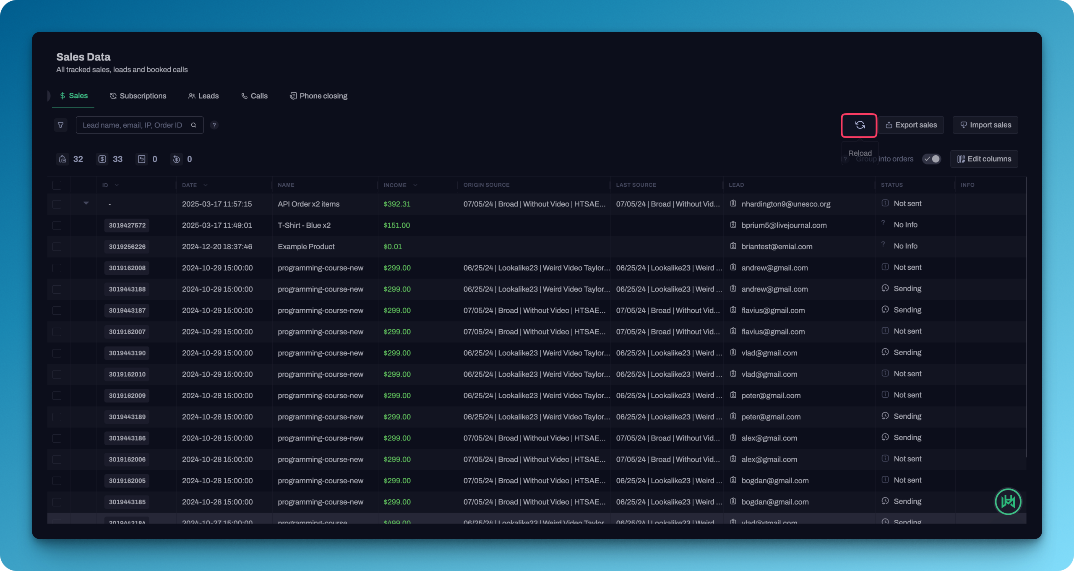Viewport: 1074px width, 571px height.
Task: Open the green chat widget icon
Action: tap(1008, 501)
